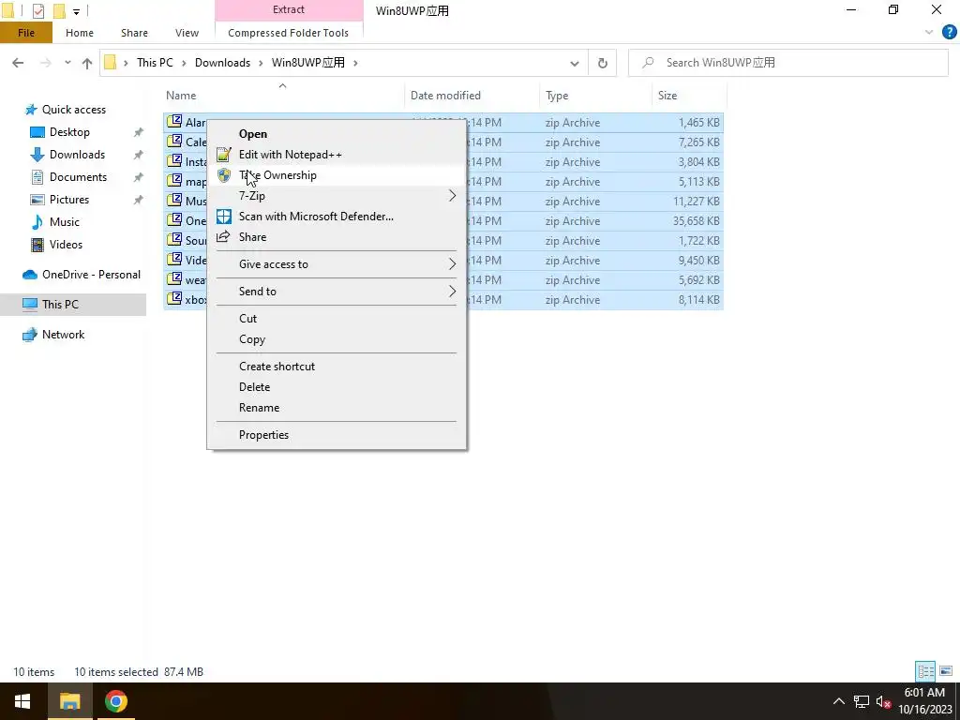Click the zip icon of the xbox file

pyautogui.click(x=174, y=299)
